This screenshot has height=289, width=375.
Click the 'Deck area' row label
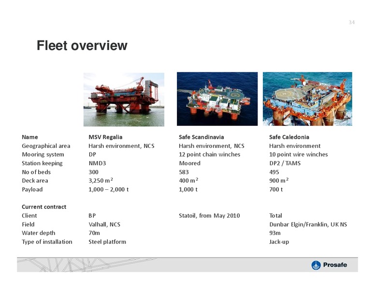click(x=35, y=181)
